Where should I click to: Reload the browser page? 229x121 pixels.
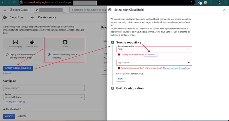(14, 2)
